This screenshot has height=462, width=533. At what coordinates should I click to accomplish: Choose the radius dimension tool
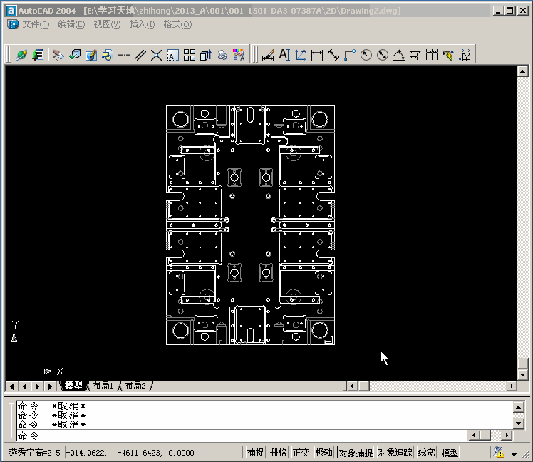pos(366,55)
